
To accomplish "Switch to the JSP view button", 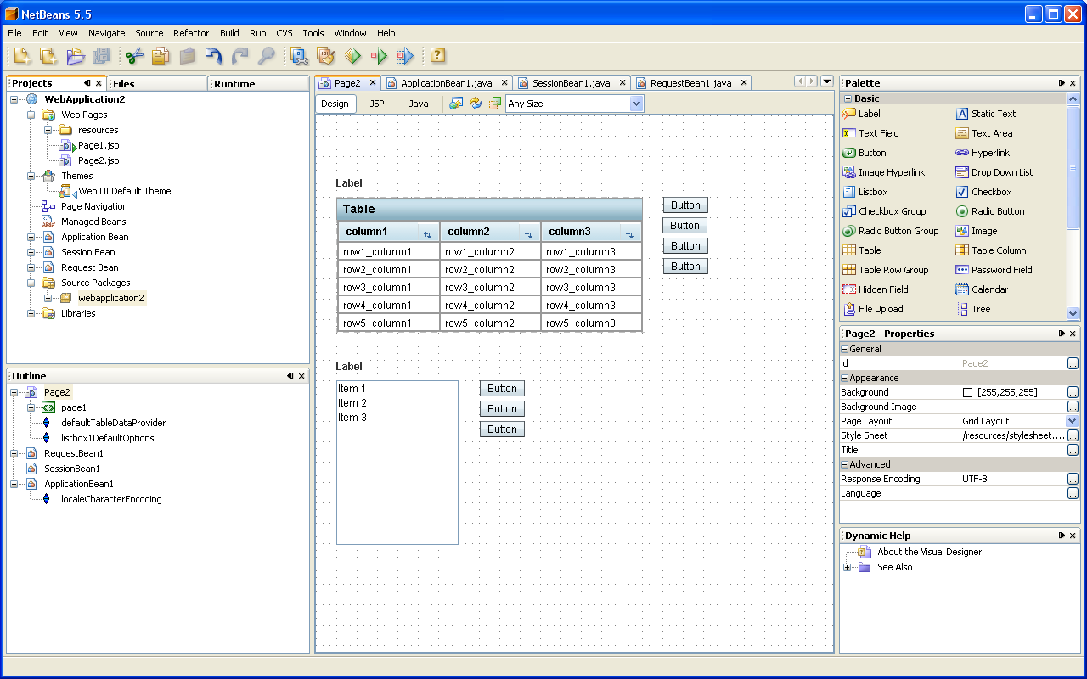I will tap(377, 104).
